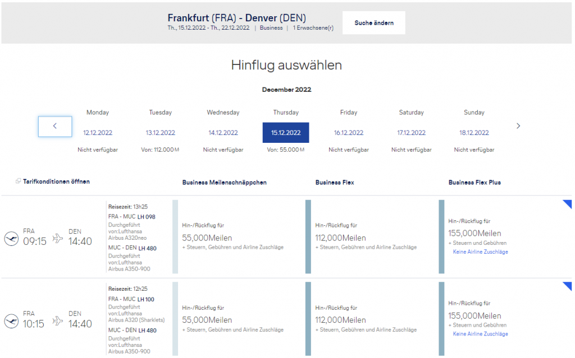This screenshot has width=575, height=358.
Task: Select Wednesday 14.12.2022 date tab
Action: coord(223,133)
